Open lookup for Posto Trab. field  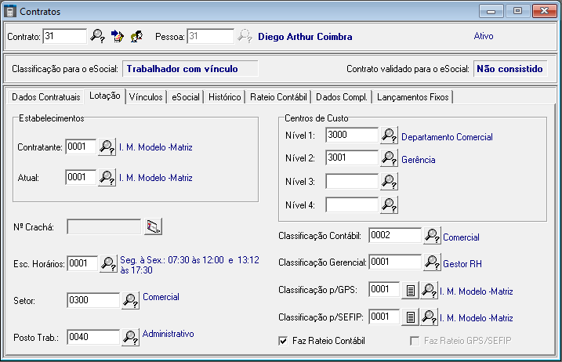(130, 337)
